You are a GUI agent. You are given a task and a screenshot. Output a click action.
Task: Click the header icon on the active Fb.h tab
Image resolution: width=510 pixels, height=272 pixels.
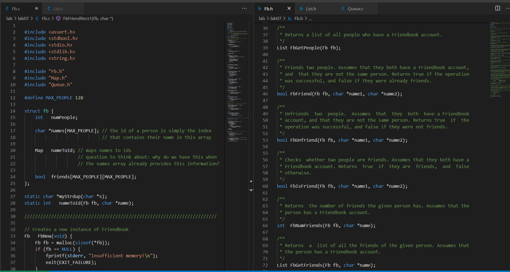tap(260, 8)
